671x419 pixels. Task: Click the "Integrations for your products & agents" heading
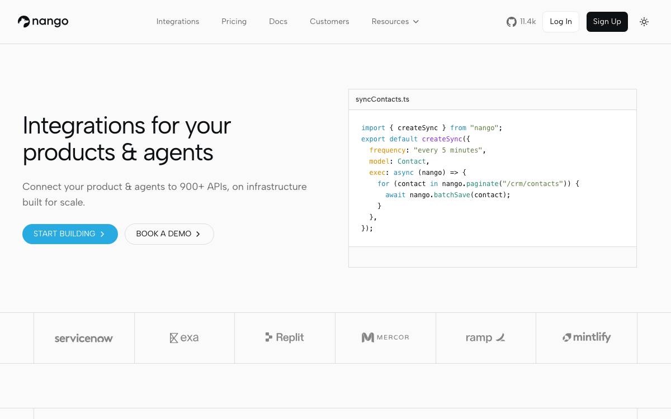click(127, 139)
